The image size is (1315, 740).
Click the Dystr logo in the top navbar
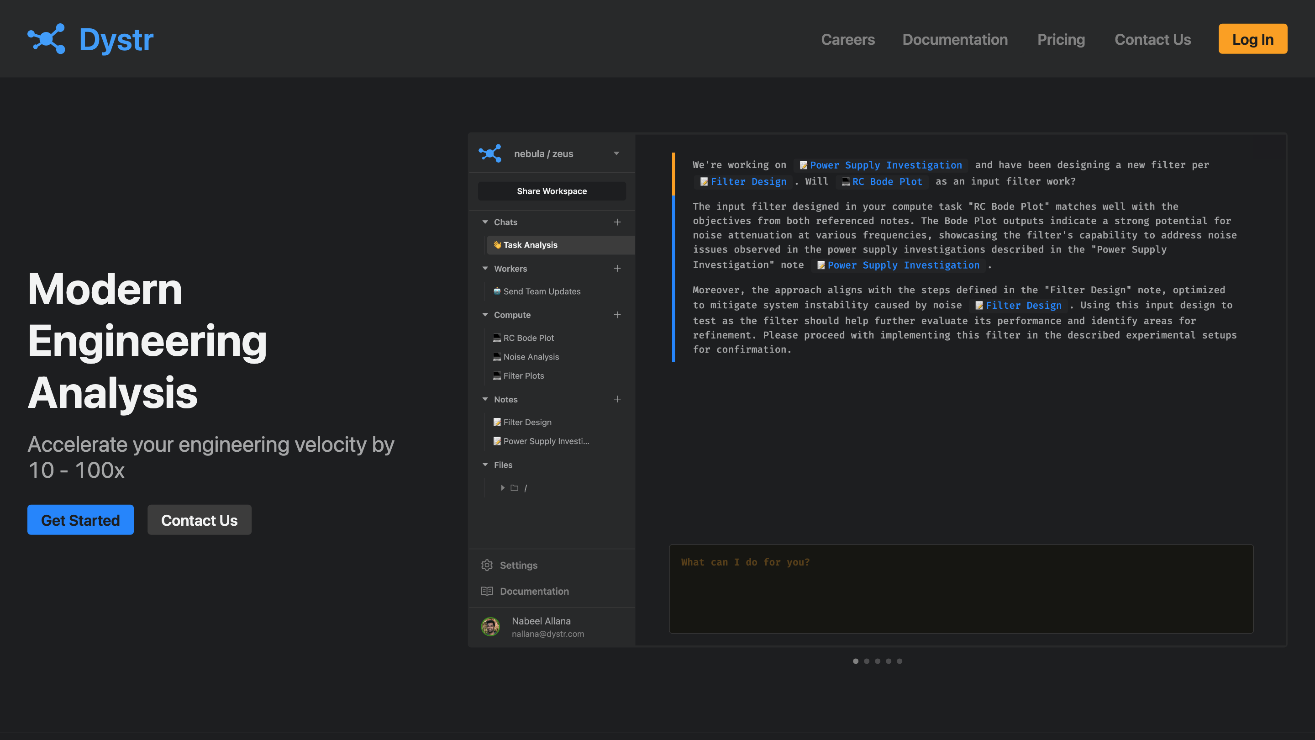pyautogui.click(x=90, y=39)
